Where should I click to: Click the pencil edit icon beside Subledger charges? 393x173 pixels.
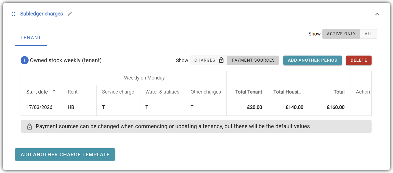click(70, 14)
